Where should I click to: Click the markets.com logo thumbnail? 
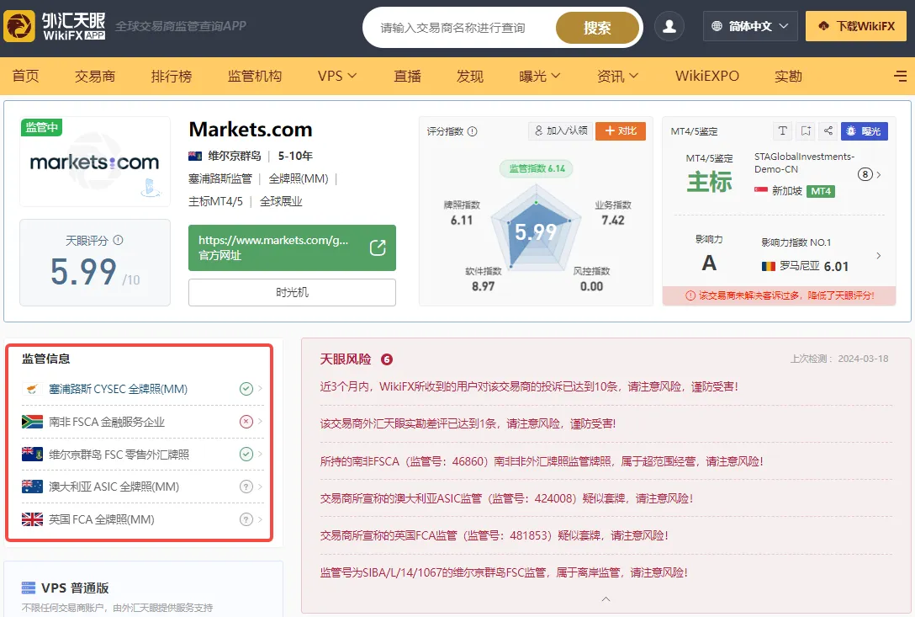click(95, 162)
